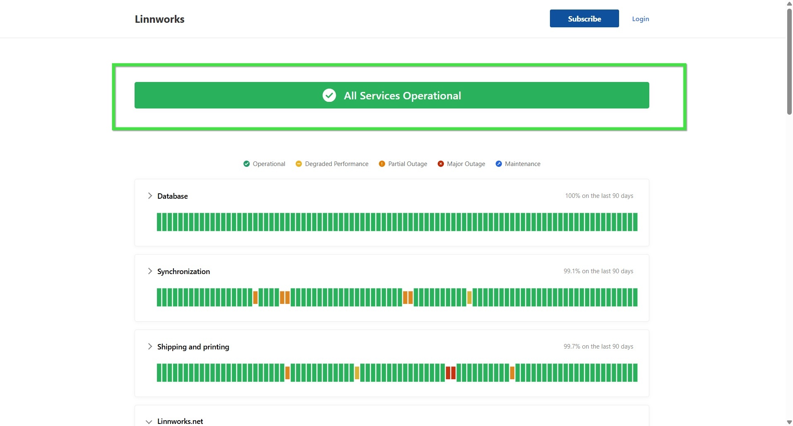Click the red Major Outage legend icon
Screen dimensions: 793x426
[x=441, y=164]
